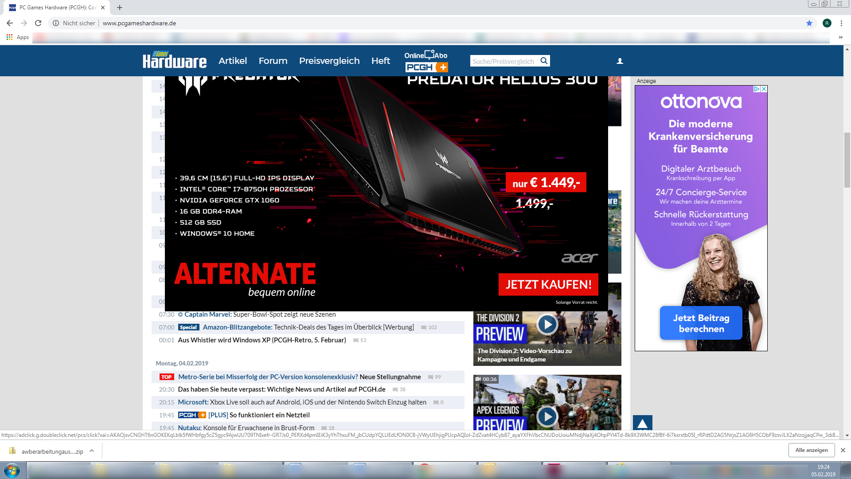The width and height of the screenshot is (851, 479).
Task: Open the 99 comments of Metro-Serie article
Action: 434,377
